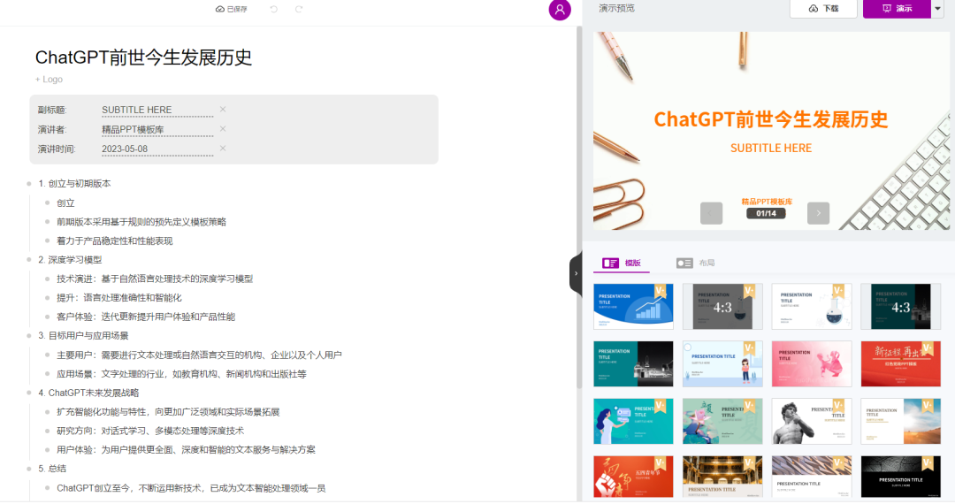Select the pink template

[x=811, y=364]
